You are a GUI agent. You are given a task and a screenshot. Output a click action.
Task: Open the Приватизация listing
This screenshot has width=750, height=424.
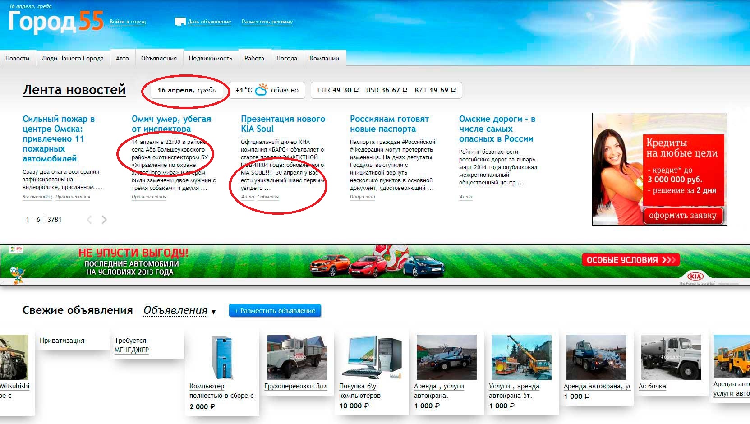pos(62,341)
